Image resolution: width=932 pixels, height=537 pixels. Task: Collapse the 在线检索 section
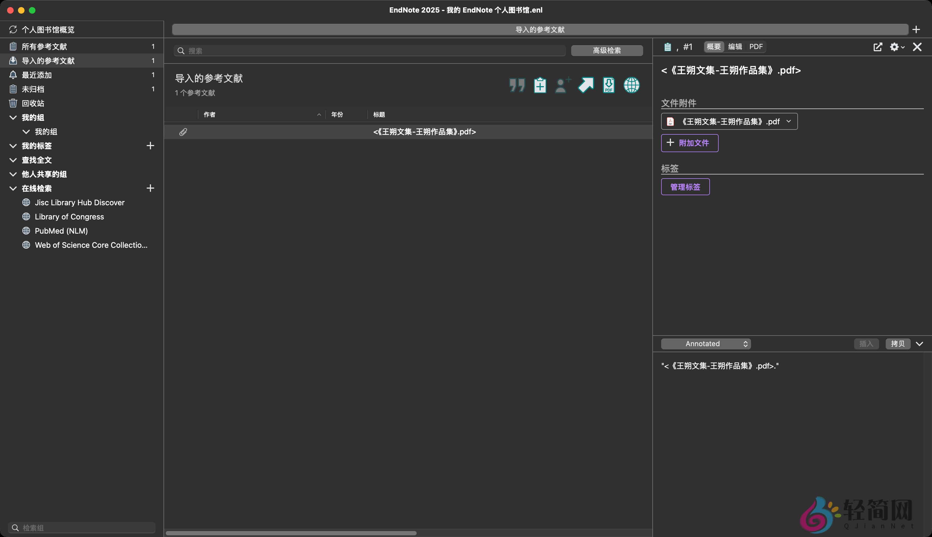point(13,188)
